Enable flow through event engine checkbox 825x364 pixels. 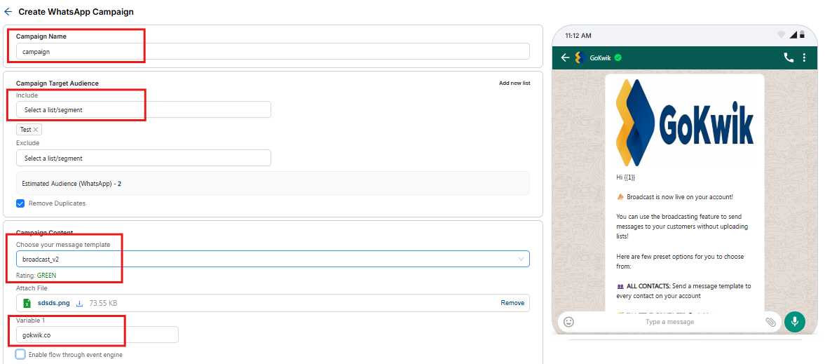[20, 354]
